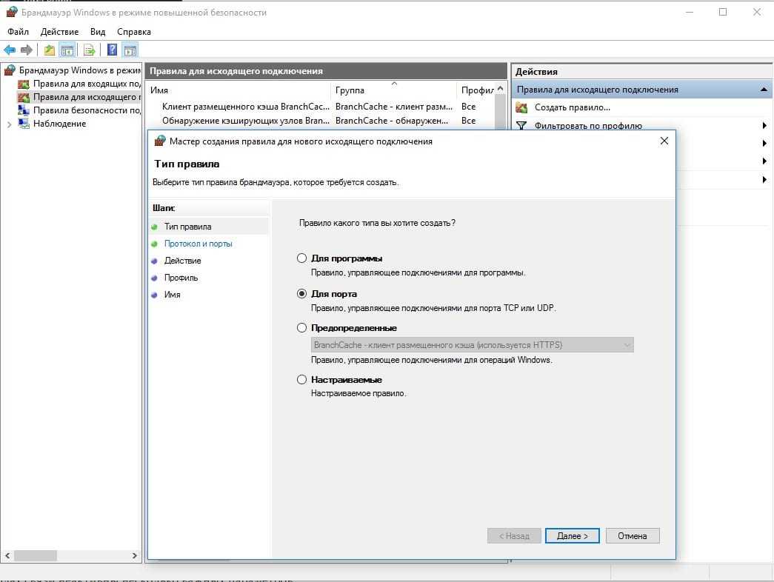Click the Up one level folder icon

(x=49, y=50)
